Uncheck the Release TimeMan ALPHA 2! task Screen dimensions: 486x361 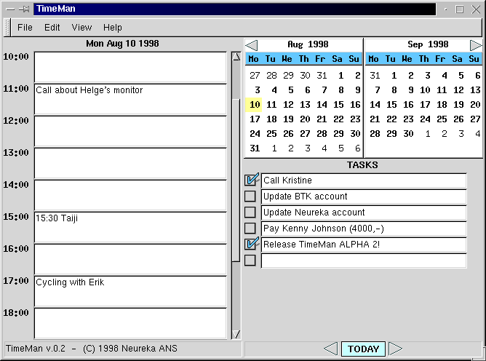click(x=251, y=245)
